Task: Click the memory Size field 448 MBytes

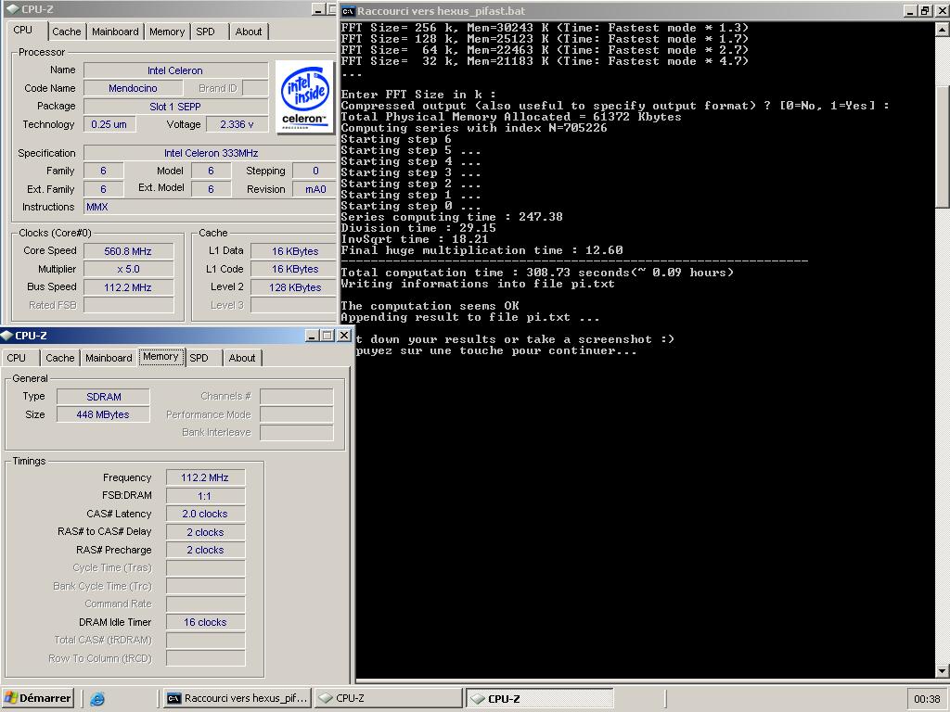Action: [103, 414]
